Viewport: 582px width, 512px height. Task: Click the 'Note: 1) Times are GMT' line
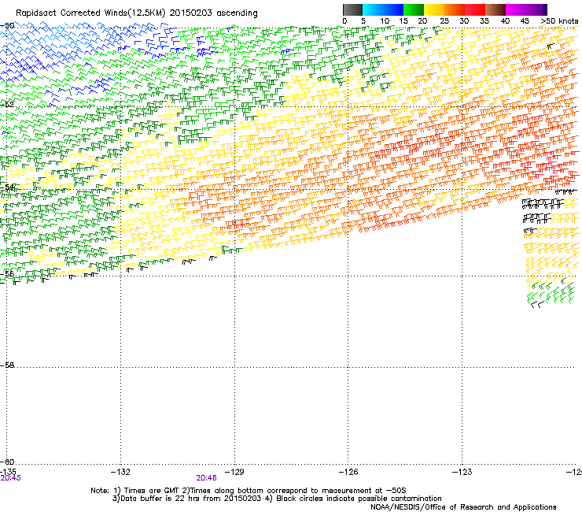[x=248, y=491]
